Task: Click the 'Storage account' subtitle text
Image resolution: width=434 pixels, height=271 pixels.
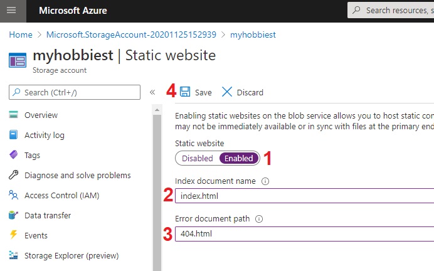Action: pos(60,70)
